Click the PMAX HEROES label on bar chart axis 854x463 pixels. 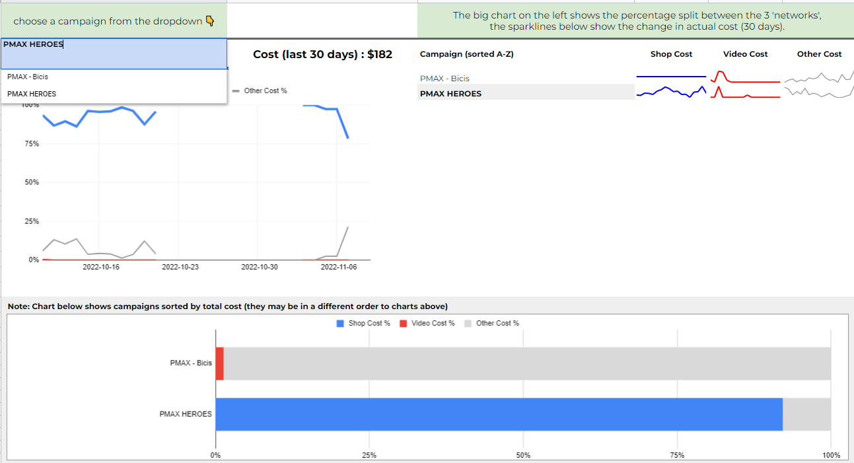pos(186,414)
